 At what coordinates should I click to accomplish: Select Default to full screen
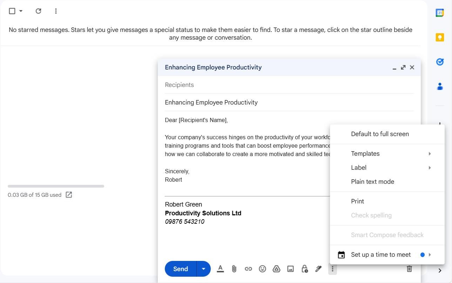point(380,134)
